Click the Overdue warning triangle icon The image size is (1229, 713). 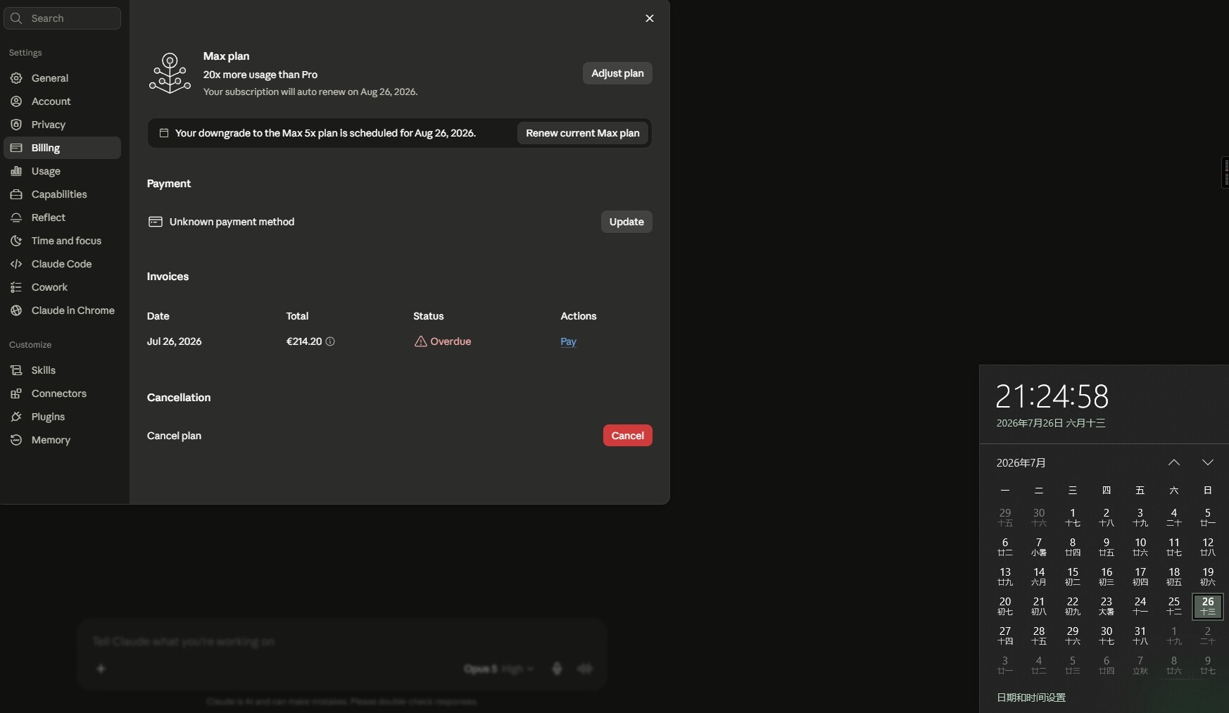(421, 341)
